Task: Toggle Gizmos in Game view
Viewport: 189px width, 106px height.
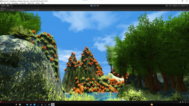Action: [x=185, y=10]
